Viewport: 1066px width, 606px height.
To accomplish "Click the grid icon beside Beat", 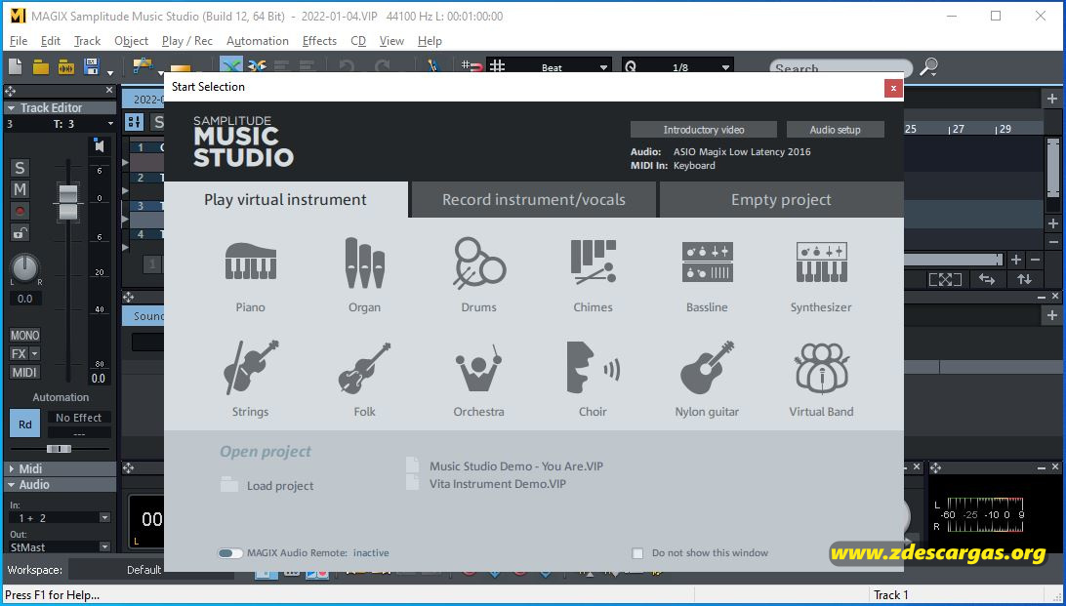I will [x=498, y=66].
